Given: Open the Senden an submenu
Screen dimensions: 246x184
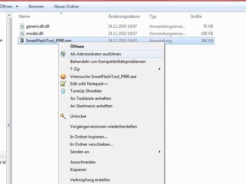Looking at the screenshot, I should click(111, 152).
